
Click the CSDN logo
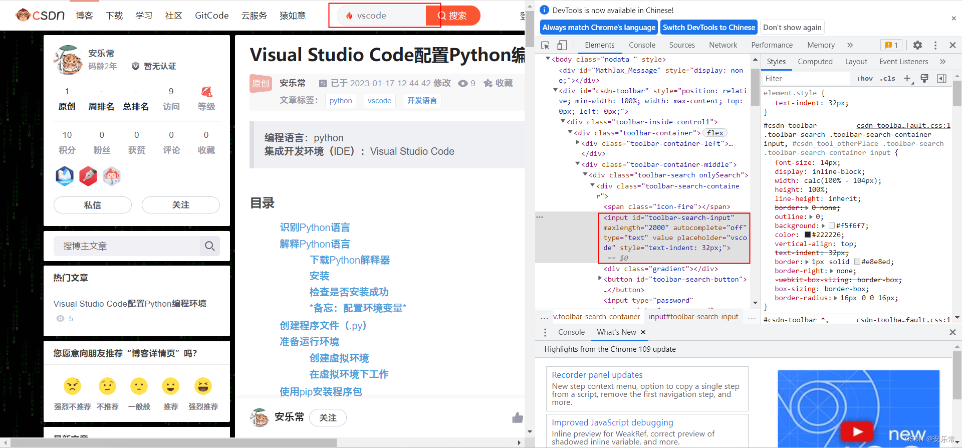tap(40, 15)
